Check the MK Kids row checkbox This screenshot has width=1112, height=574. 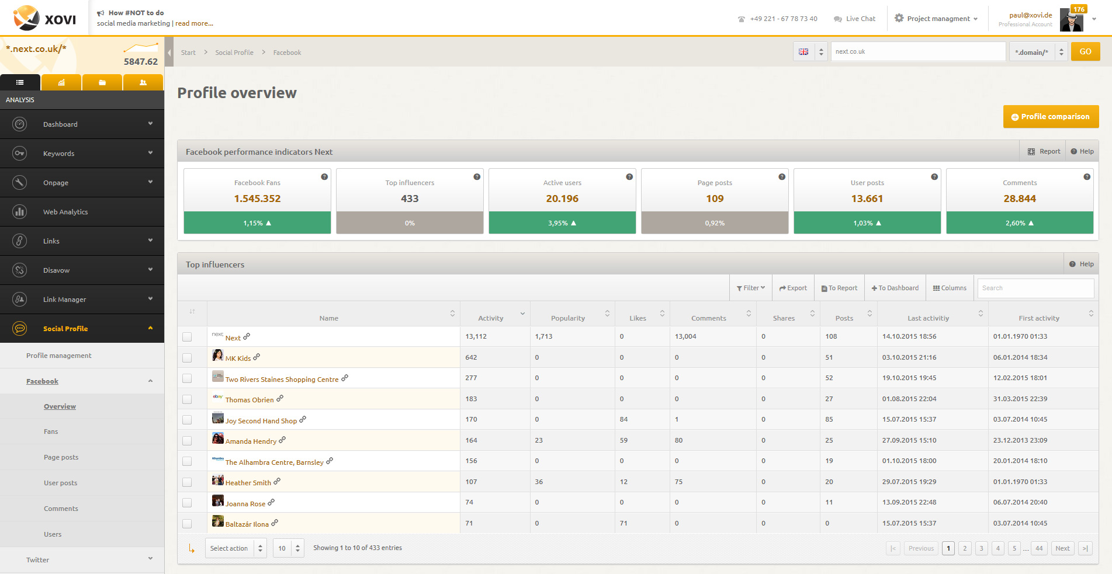tap(187, 358)
